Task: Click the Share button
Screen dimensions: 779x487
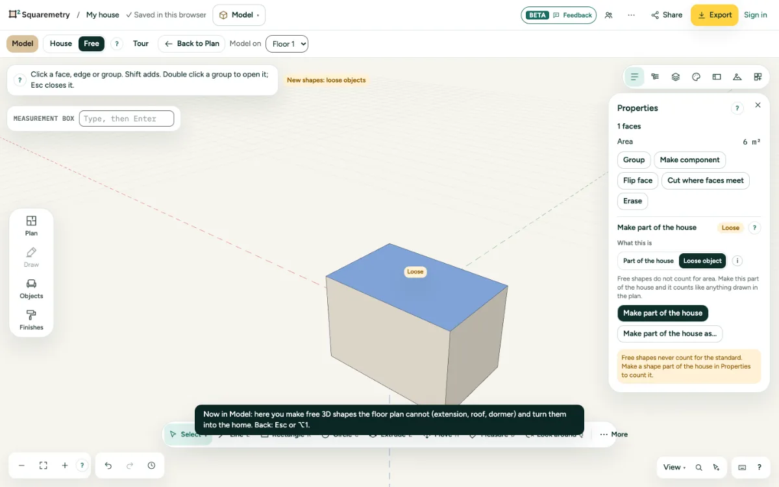Action: pyautogui.click(x=667, y=15)
